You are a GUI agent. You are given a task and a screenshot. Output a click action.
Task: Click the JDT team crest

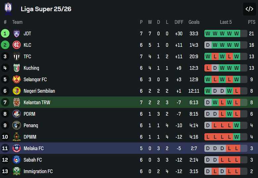pos(17,33)
